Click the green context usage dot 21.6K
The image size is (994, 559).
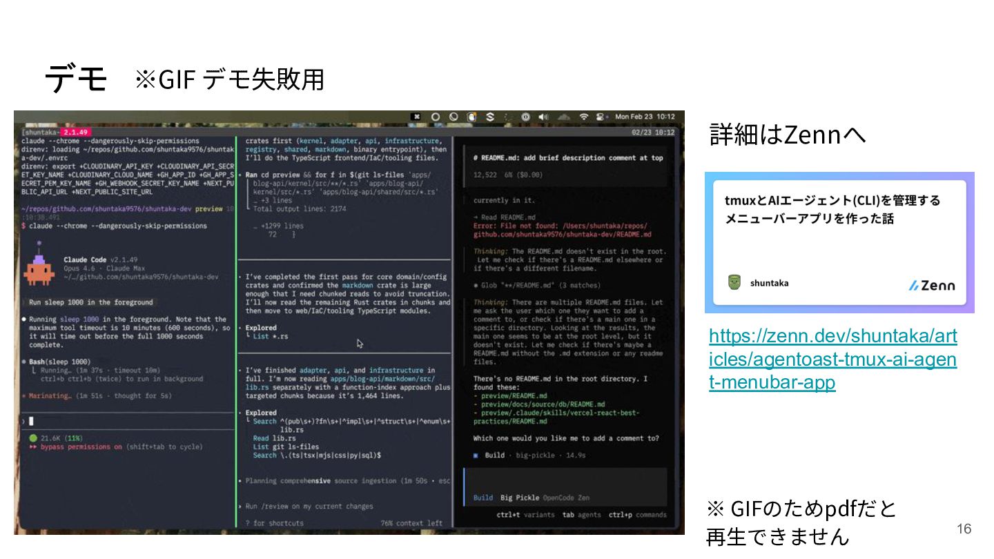pos(33,438)
